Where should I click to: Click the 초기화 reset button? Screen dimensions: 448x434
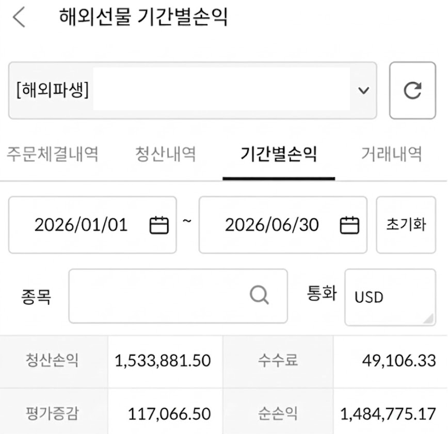pyautogui.click(x=406, y=225)
